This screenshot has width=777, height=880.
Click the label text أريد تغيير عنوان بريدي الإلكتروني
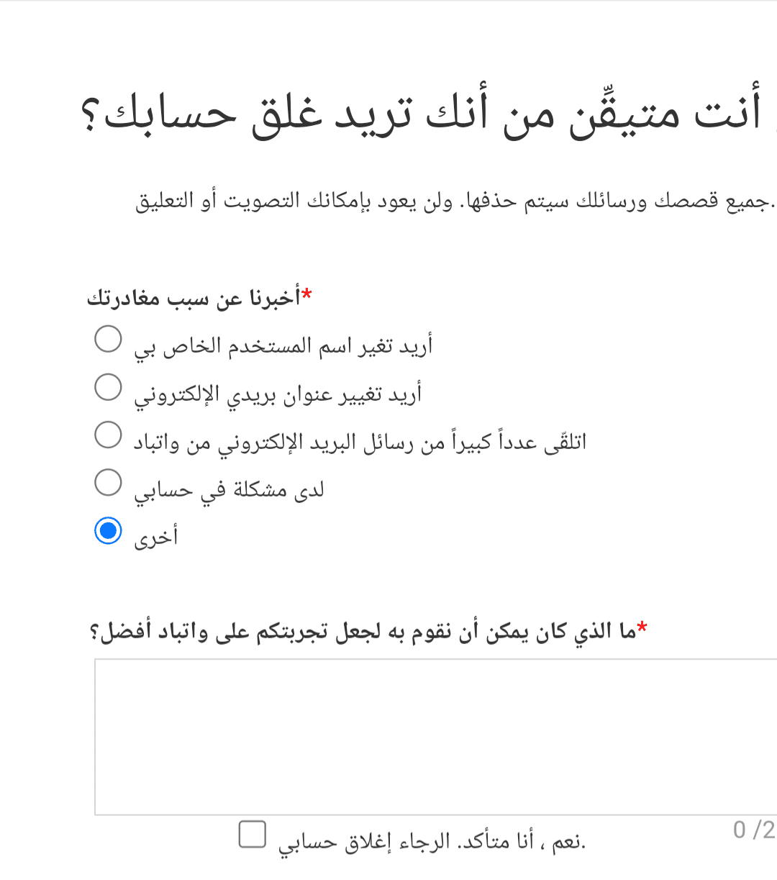coord(278,394)
